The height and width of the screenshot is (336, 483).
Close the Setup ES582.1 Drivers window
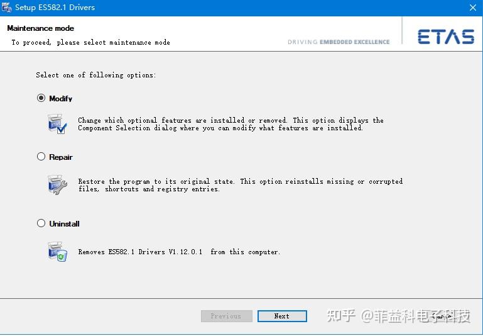coord(472,8)
